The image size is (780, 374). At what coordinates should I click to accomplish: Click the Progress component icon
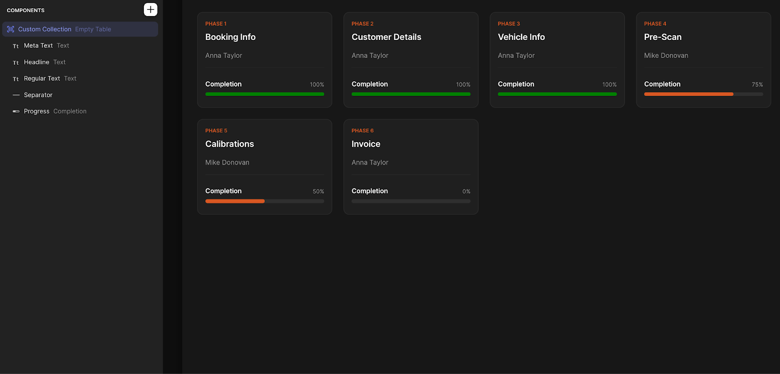(16, 112)
